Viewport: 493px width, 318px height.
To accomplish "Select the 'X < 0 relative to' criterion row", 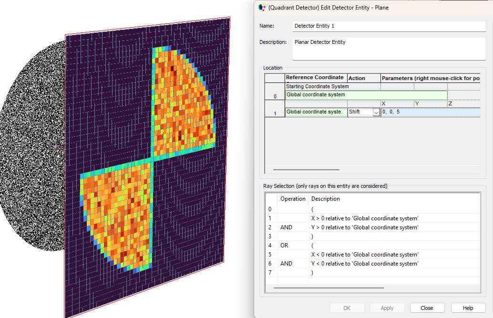I will [372, 255].
